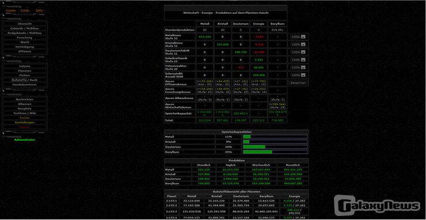Viewport: 426px width, 220px height.
Task: Open Metallmine production percentage dropdown
Action: click(298, 37)
